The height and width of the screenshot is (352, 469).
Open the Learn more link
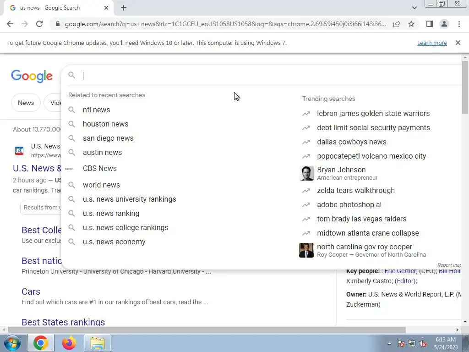tap(432, 43)
